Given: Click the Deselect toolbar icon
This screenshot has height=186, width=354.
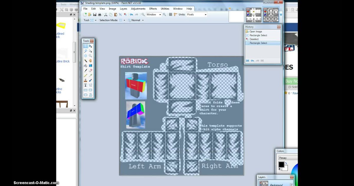Looking at the screenshot, I should [x=125, y=14].
